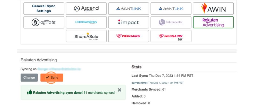Screen dimensions: 262x108
Task: Choose the AWIN affiliate network tile
Action: click(x=213, y=9)
